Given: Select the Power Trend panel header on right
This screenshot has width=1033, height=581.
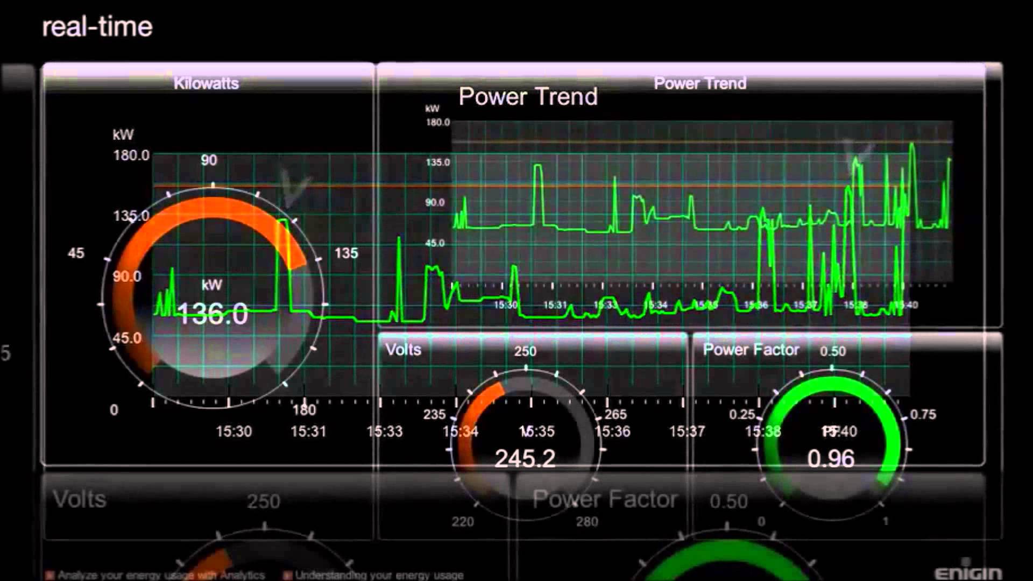Looking at the screenshot, I should click(699, 83).
